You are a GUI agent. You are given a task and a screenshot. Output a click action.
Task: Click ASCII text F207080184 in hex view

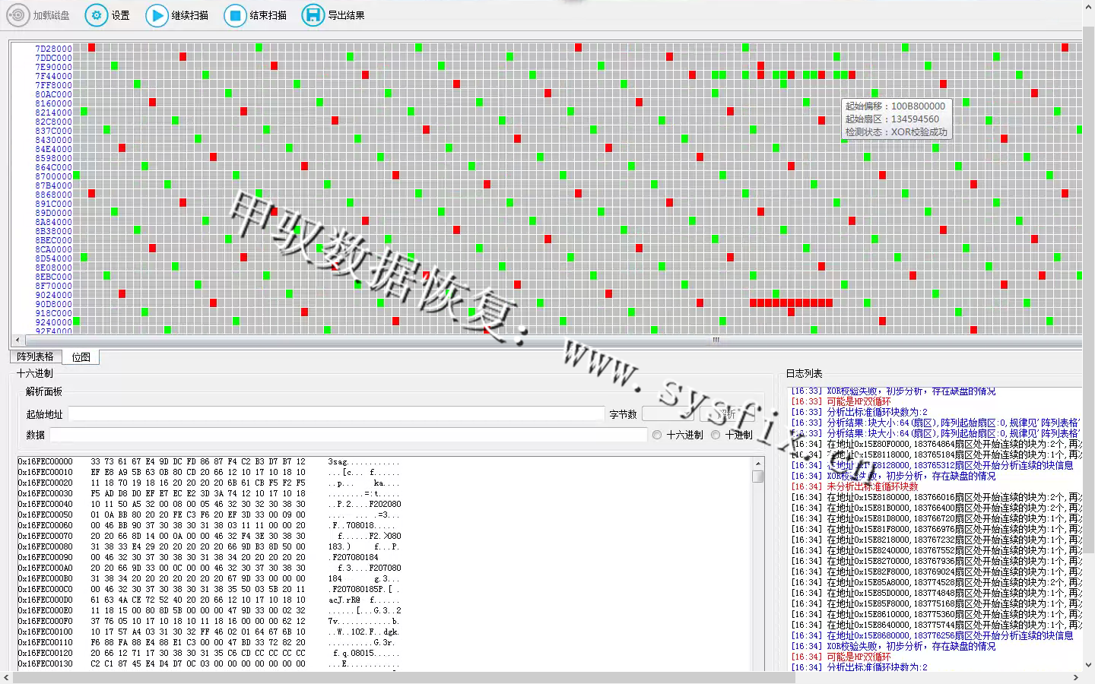click(x=355, y=557)
